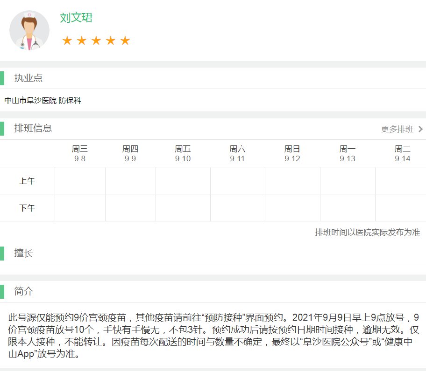Click the 上午 slot for 周三
Viewport: 426px width, 371px height.
(80, 181)
